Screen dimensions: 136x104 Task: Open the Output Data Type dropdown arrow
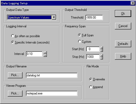[54, 17]
